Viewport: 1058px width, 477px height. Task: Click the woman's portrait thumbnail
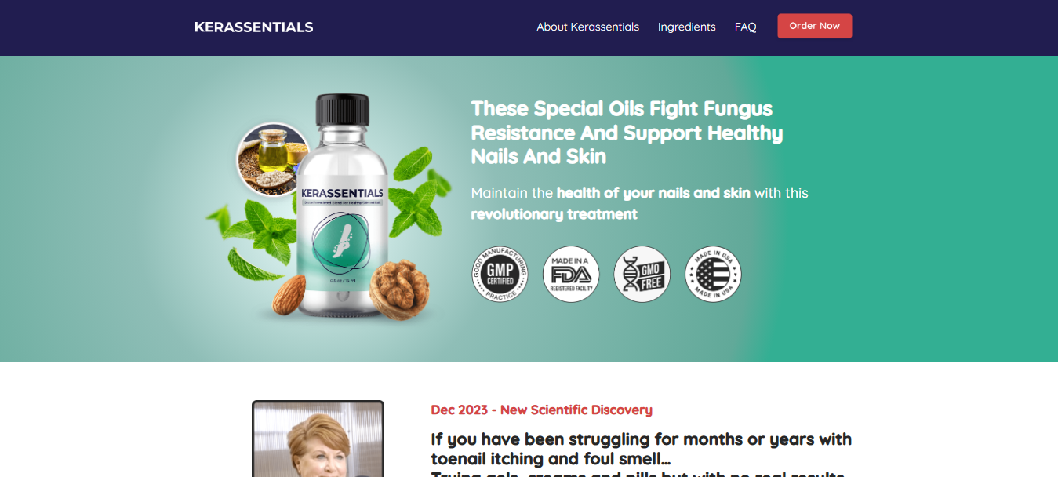click(x=318, y=439)
